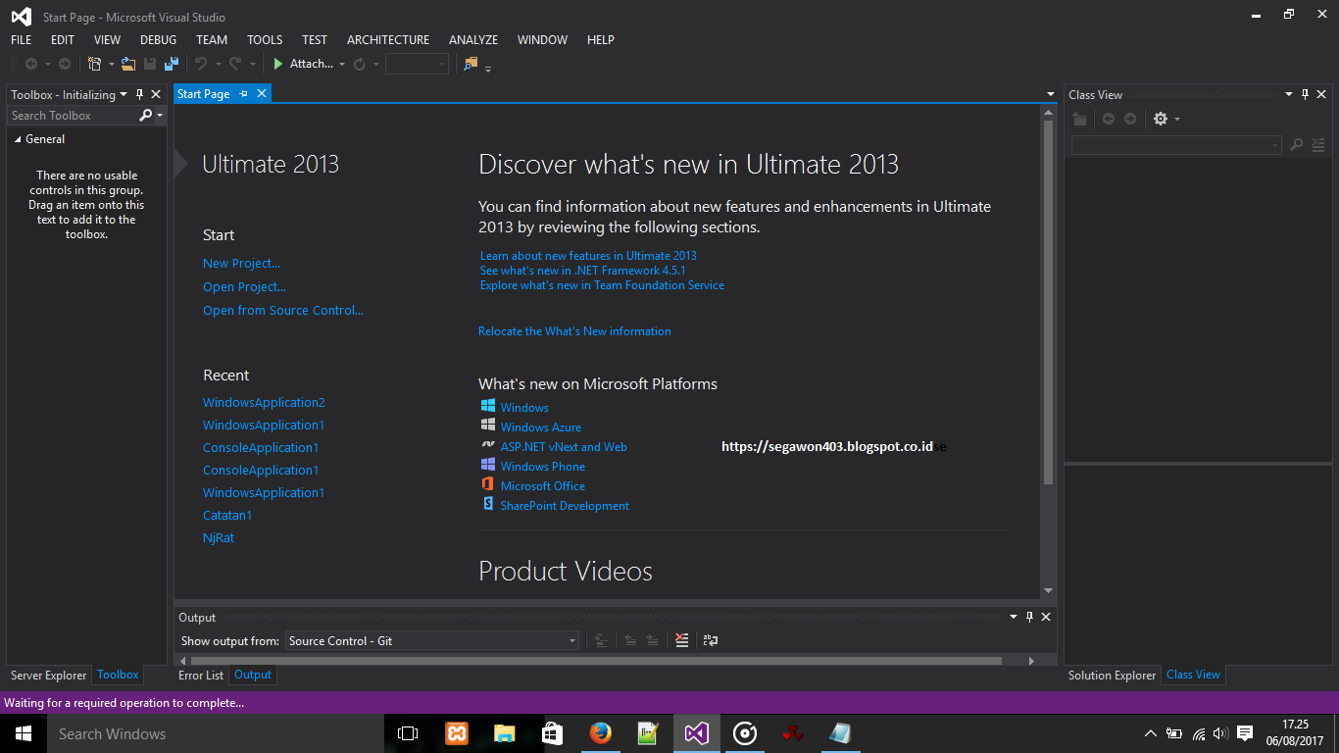Click the Save All toolbar icon

(x=172, y=64)
